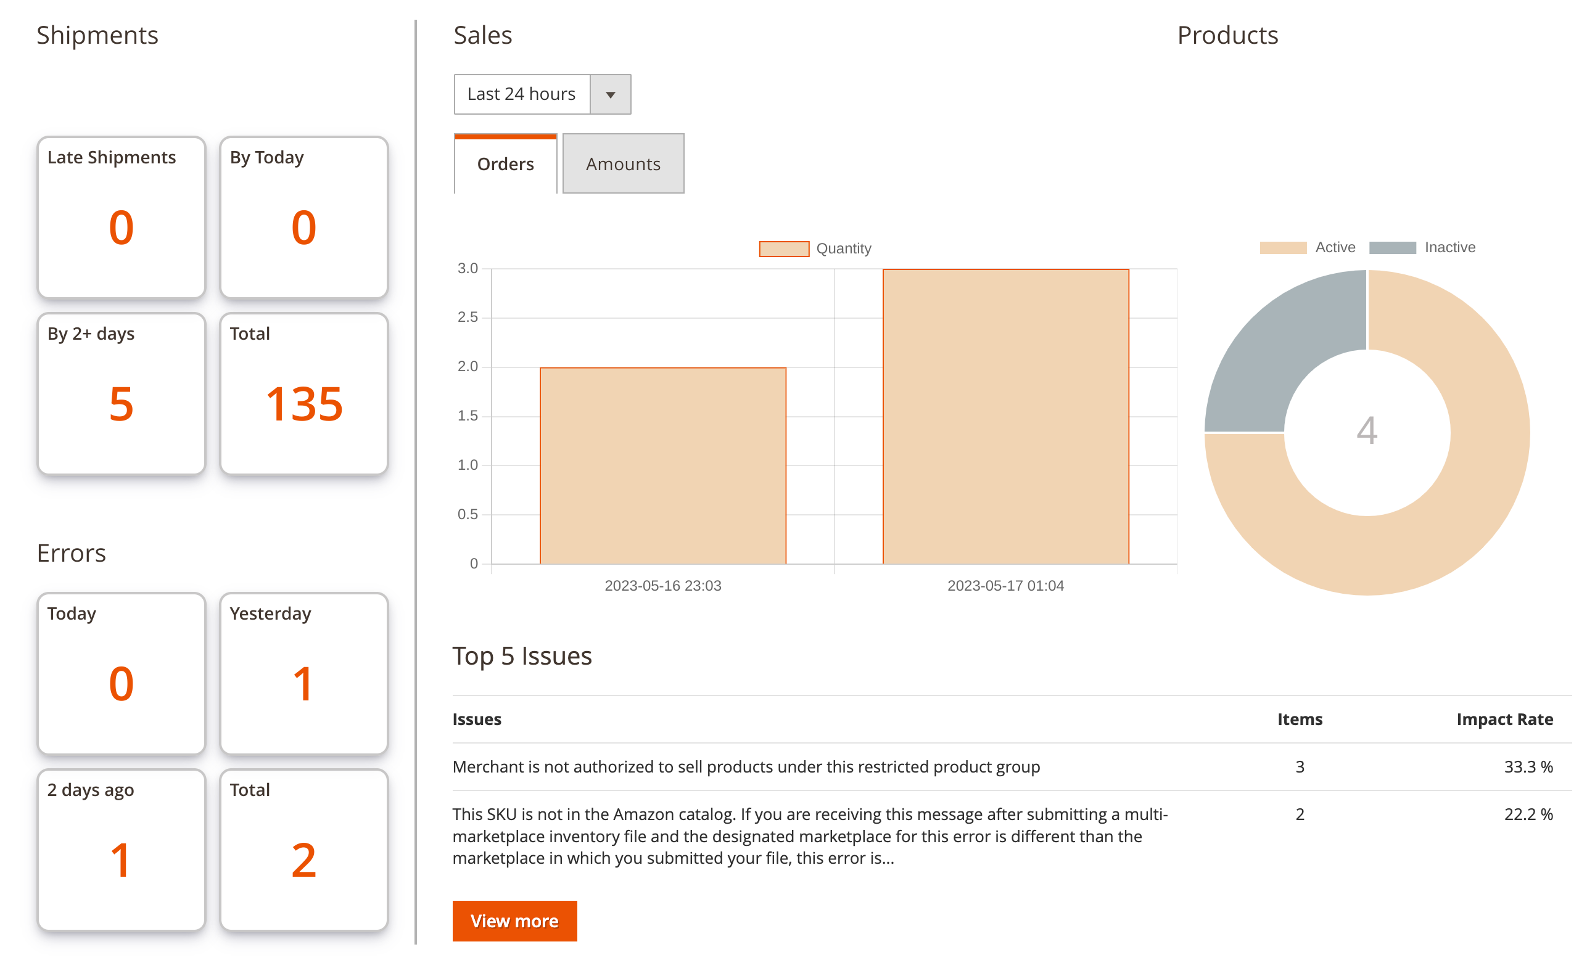Toggle the Quantity legend swatch
The image size is (1587, 976).
(783, 248)
